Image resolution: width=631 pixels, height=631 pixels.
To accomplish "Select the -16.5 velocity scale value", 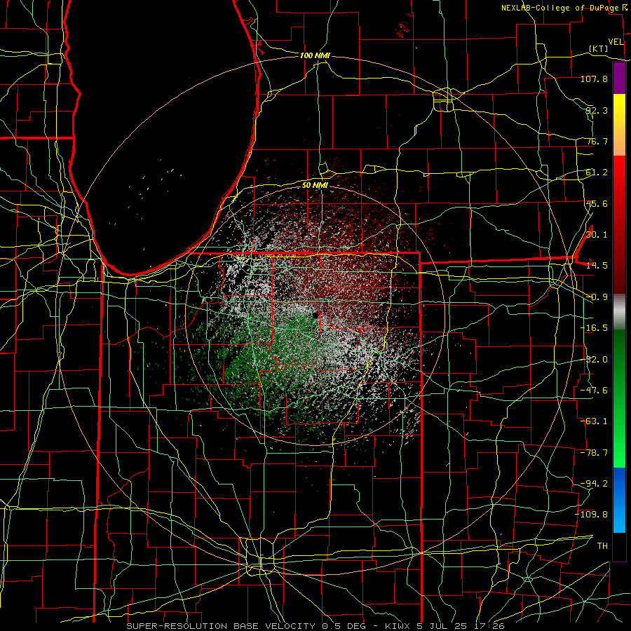I will (594, 328).
